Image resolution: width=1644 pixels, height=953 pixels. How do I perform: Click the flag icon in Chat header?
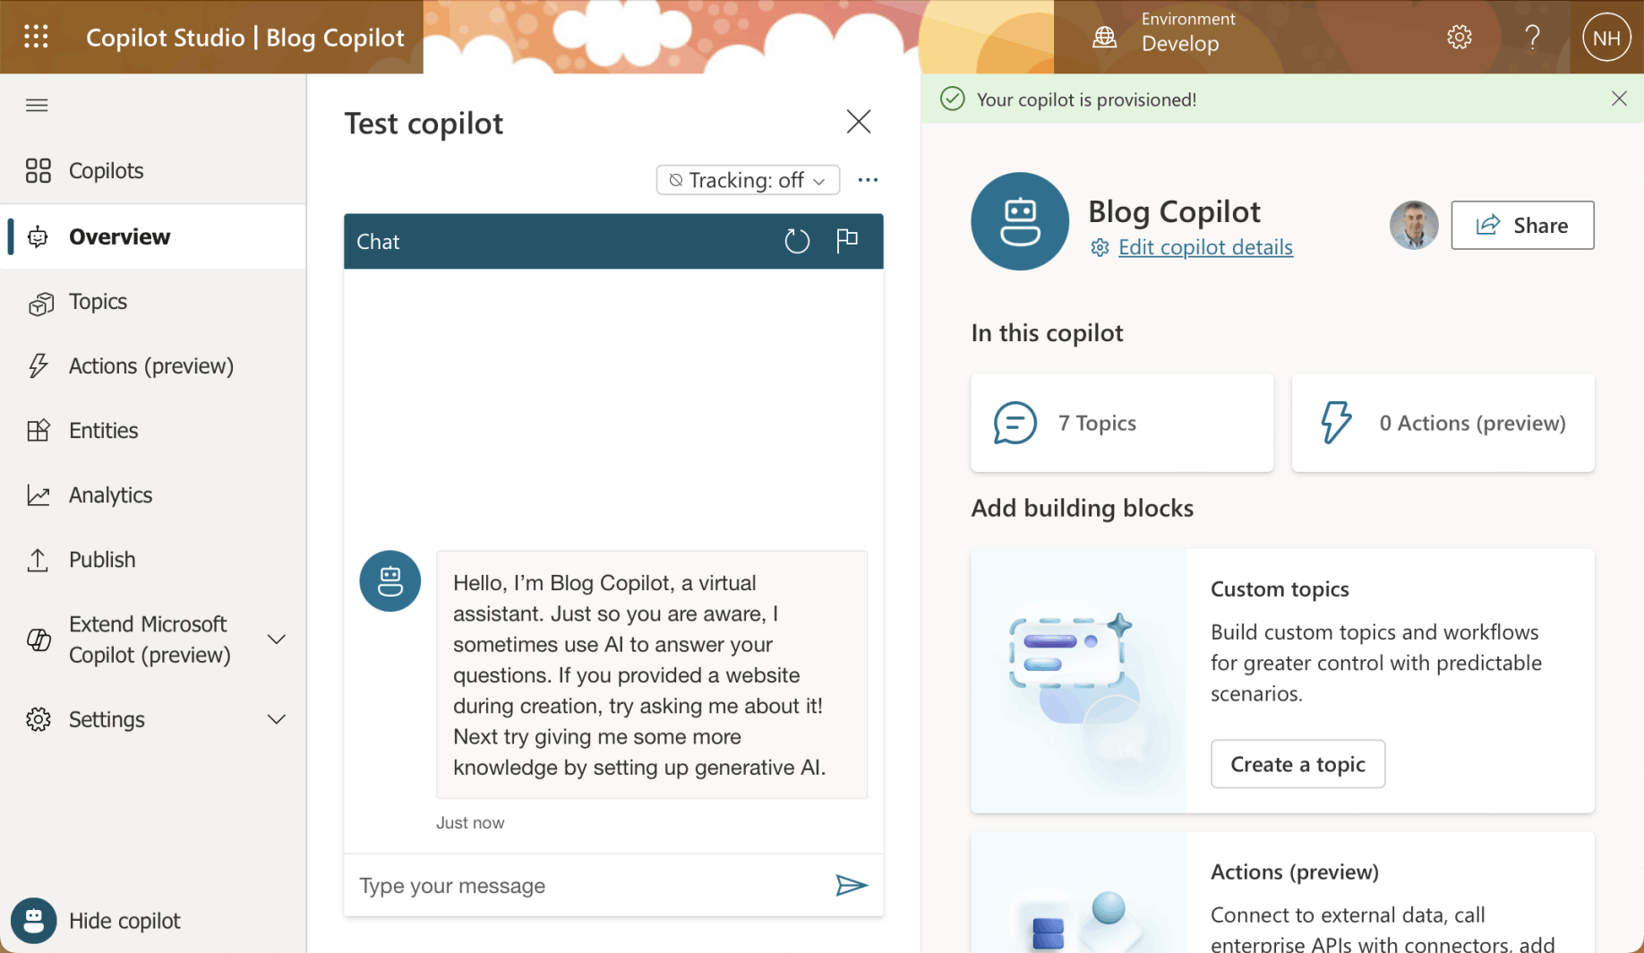tap(846, 240)
